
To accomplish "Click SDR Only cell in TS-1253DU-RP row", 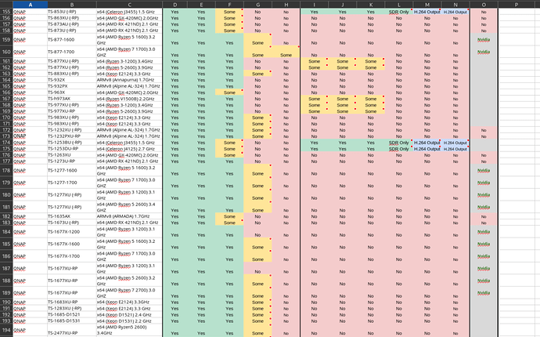I will coord(399,149).
